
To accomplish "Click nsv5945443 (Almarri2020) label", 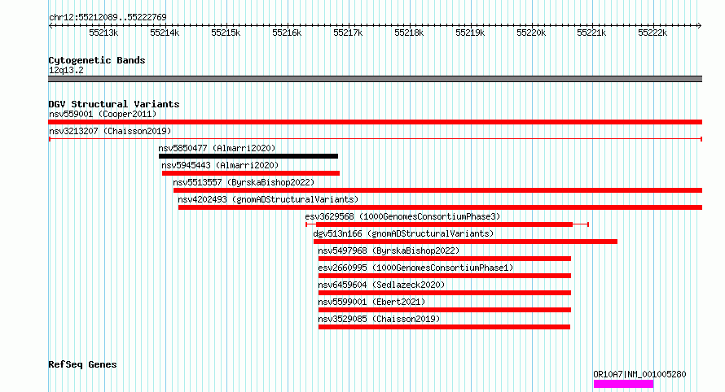I will (x=220, y=165).
